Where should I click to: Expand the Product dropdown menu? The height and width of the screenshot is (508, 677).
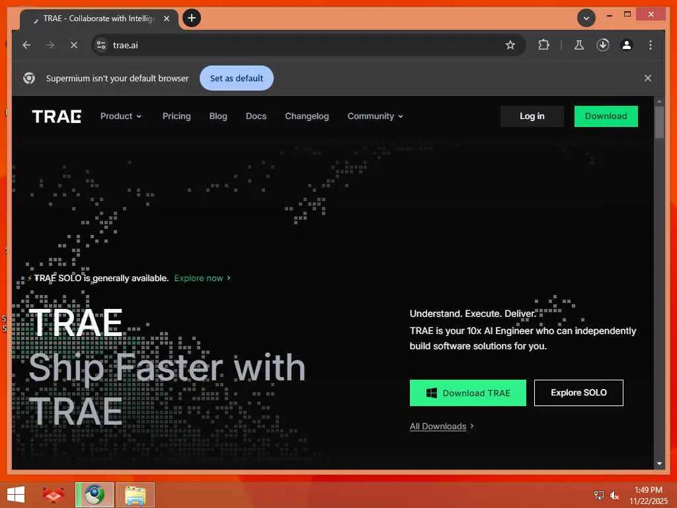pos(121,116)
